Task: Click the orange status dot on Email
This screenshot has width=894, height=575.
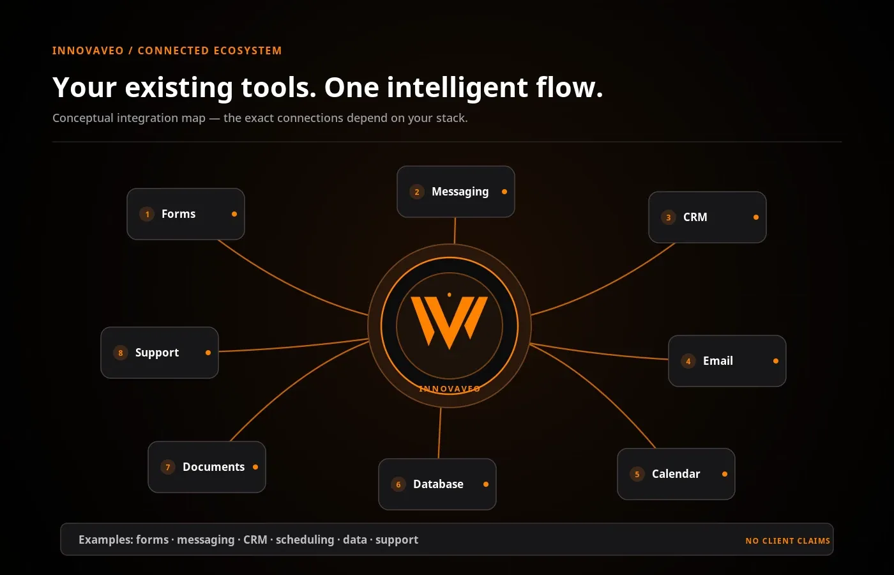Action: pyautogui.click(x=776, y=361)
